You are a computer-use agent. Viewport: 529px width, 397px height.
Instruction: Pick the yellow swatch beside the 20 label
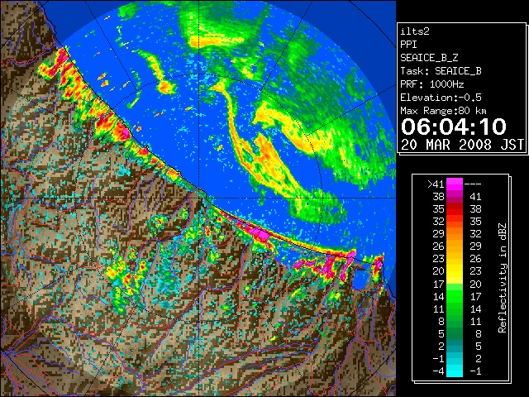[455, 271]
